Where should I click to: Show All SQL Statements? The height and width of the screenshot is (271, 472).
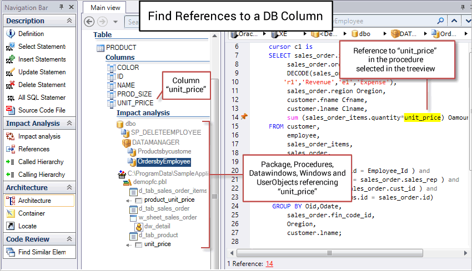[x=36, y=98]
